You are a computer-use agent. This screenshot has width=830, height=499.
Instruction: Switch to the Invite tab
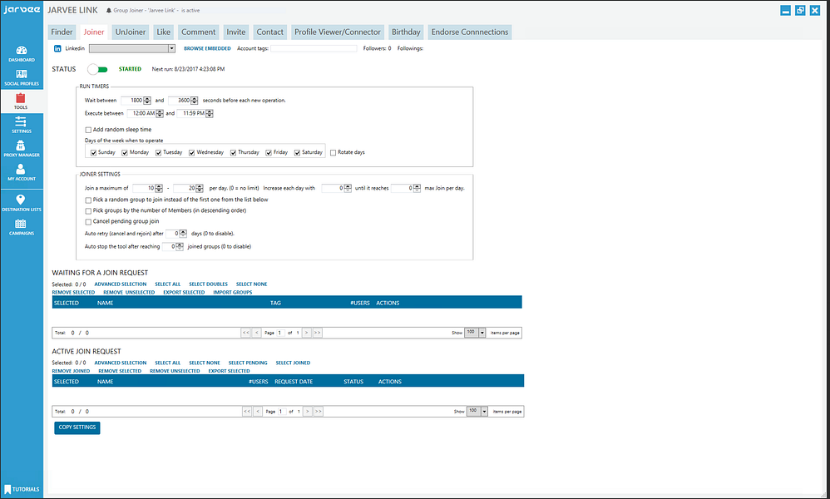click(236, 32)
